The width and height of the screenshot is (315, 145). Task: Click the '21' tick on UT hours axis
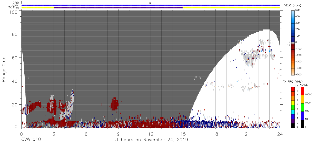248,134
